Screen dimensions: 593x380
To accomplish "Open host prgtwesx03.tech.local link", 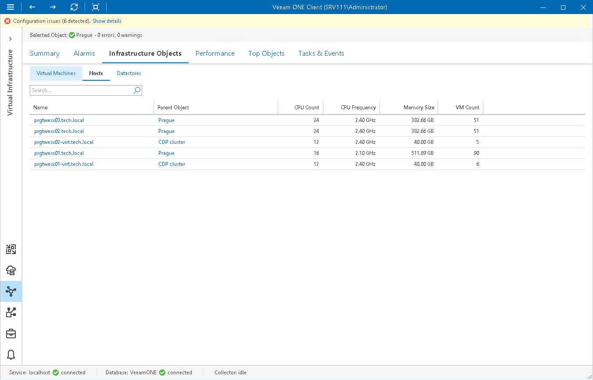I will coord(59,120).
